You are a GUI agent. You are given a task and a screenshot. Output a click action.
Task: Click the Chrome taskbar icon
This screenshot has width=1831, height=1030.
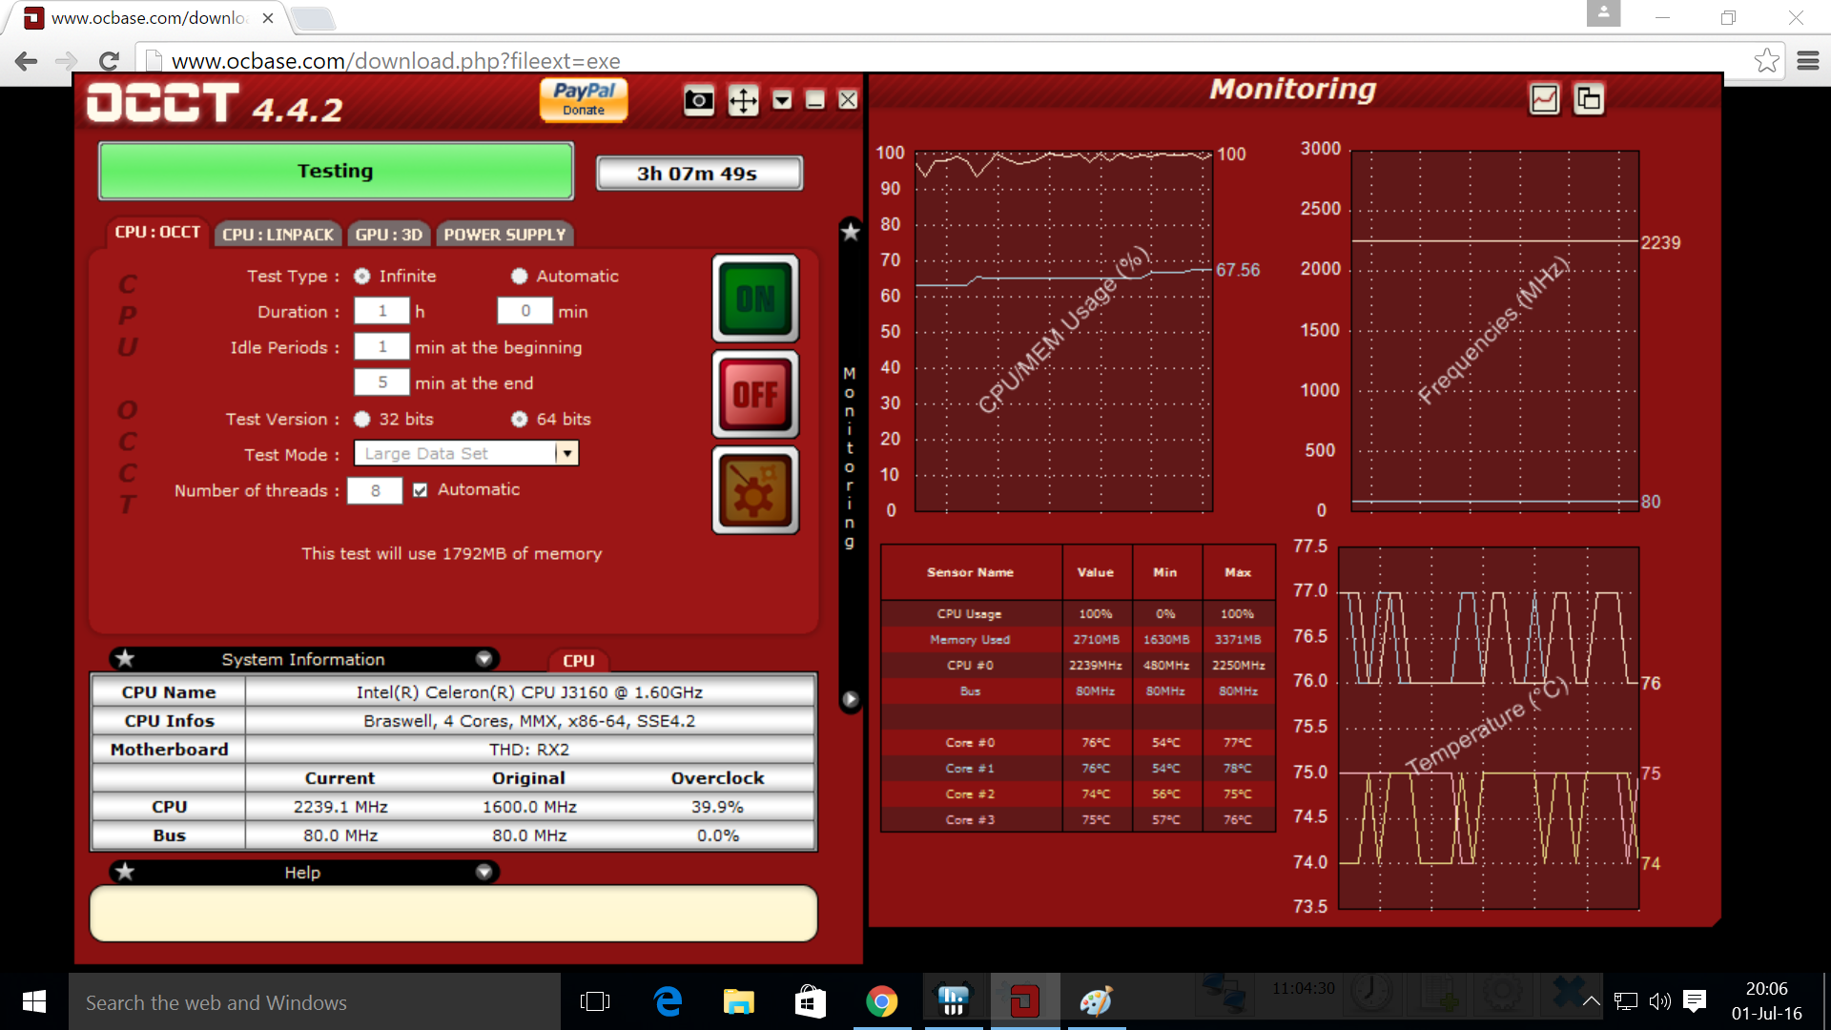[881, 1001]
